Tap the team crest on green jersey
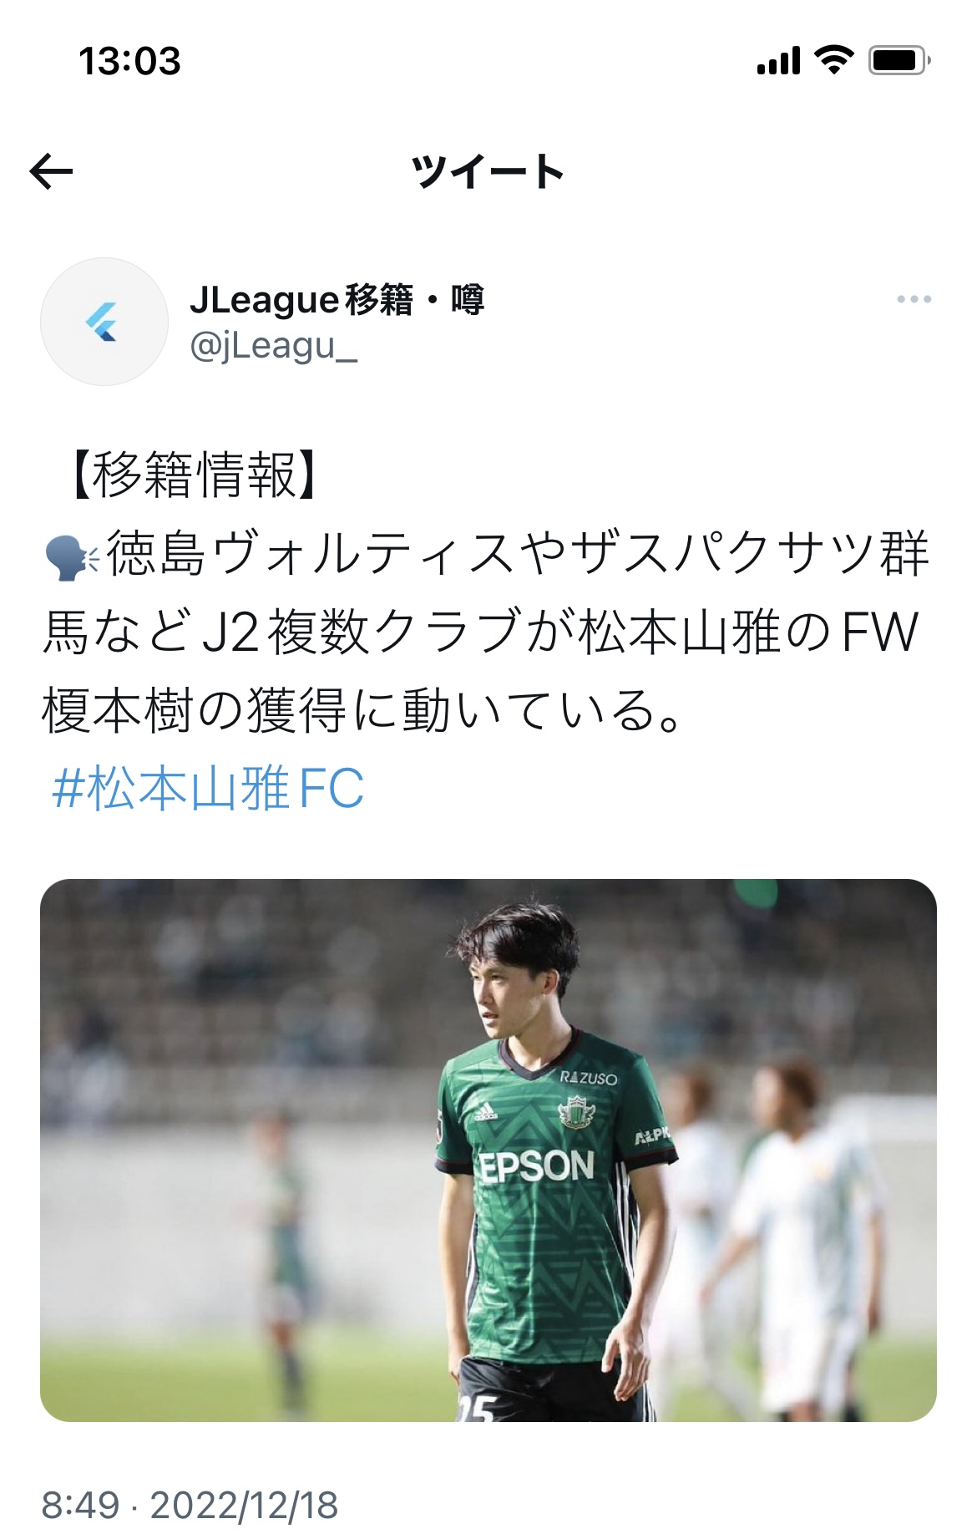Image resolution: width=977 pixels, height=1534 pixels. click(576, 1111)
